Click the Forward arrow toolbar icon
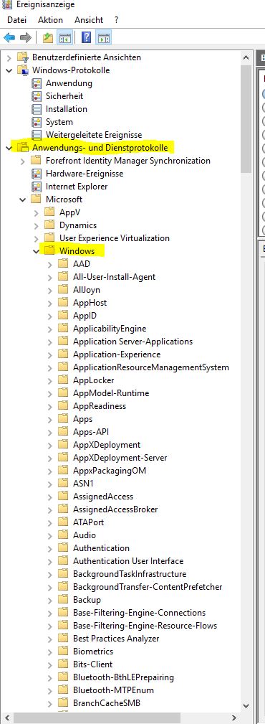 [26, 37]
